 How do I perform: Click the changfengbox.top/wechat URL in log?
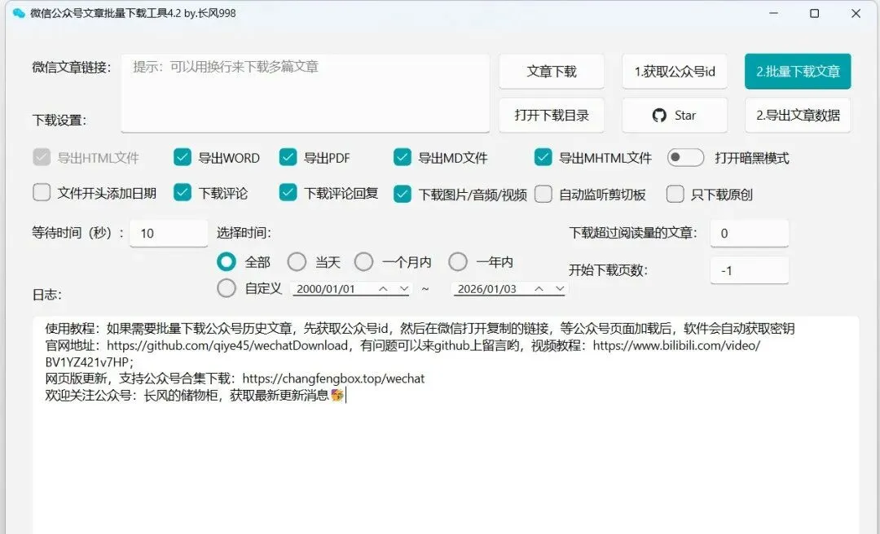333,379
